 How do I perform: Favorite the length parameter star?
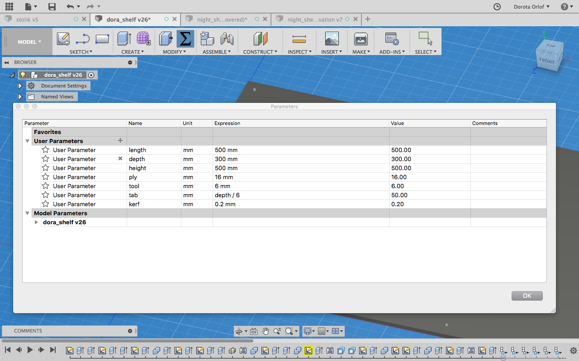click(x=45, y=150)
